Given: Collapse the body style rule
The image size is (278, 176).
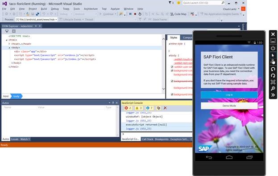Looking at the screenshot, I should click(x=169, y=55).
